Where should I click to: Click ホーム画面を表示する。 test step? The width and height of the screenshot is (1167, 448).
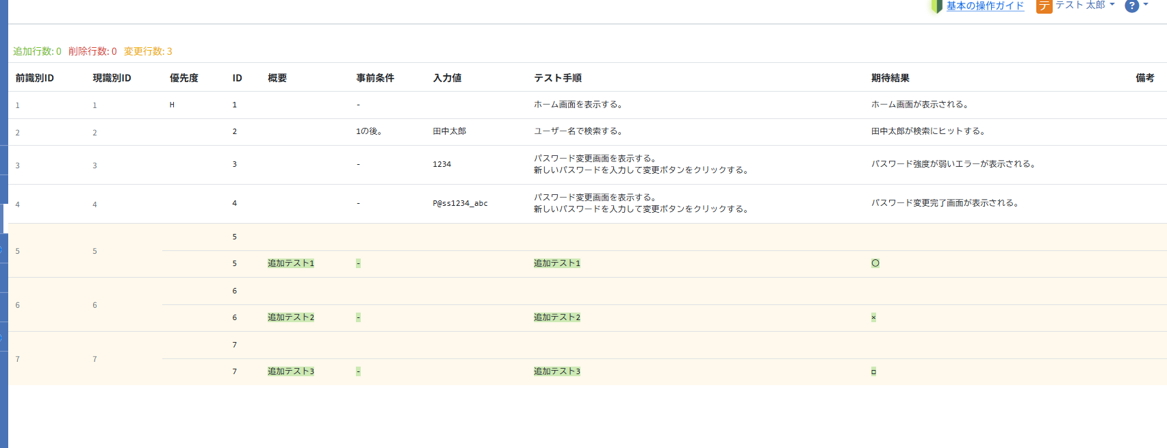click(x=578, y=105)
